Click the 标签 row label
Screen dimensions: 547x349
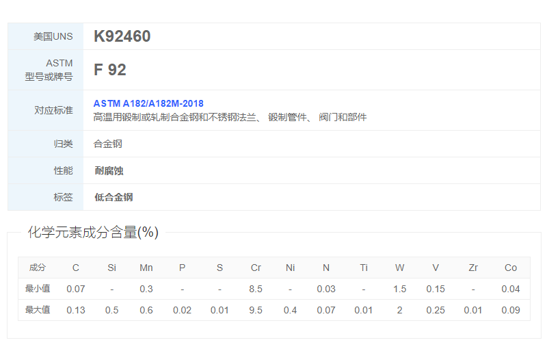(63, 197)
